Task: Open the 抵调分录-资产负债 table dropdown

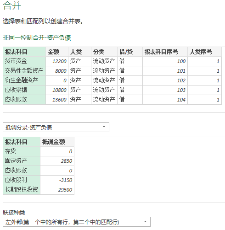Action: (x=56, y=127)
